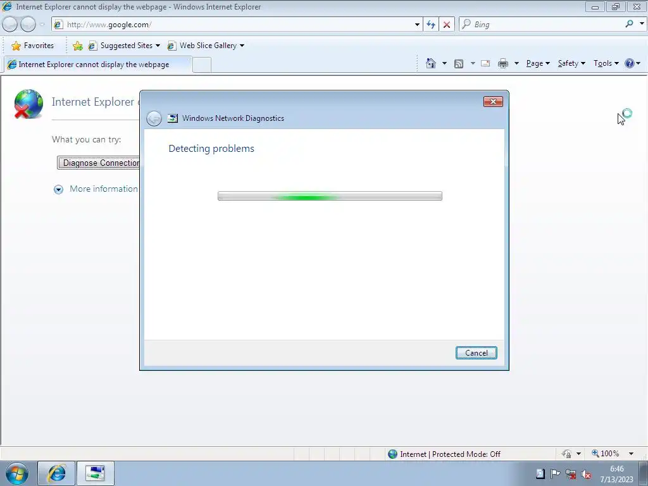Click the Bing search magnifier button
Screen dimensions: 648x486
pyautogui.click(x=629, y=24)
